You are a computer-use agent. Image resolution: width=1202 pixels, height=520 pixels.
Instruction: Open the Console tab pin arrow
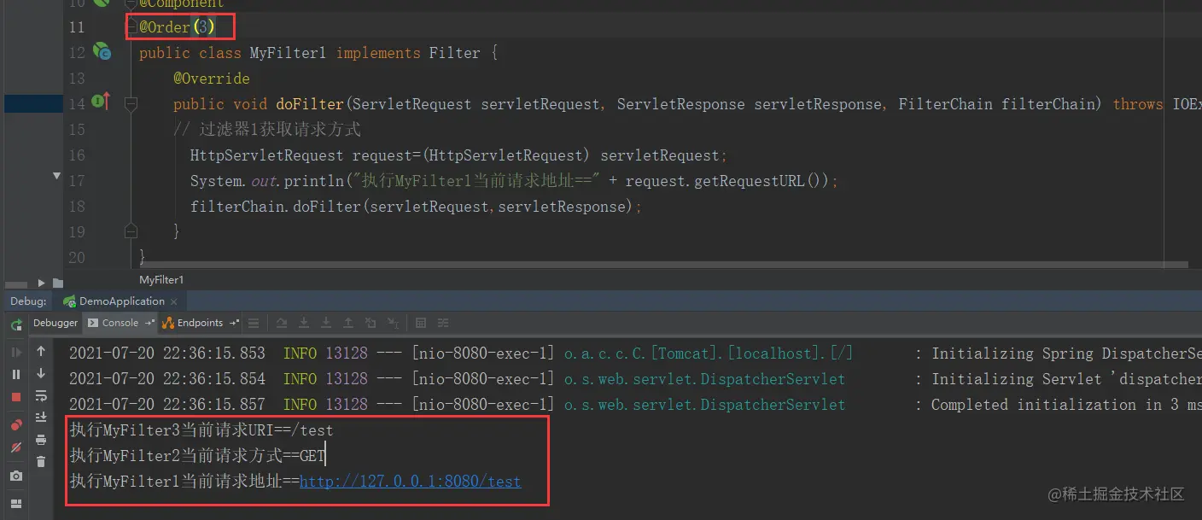pos(149,323)
